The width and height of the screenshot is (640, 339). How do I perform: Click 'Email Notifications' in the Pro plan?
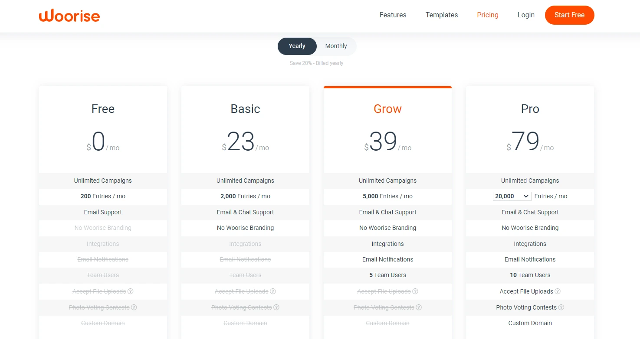(530, 259)
